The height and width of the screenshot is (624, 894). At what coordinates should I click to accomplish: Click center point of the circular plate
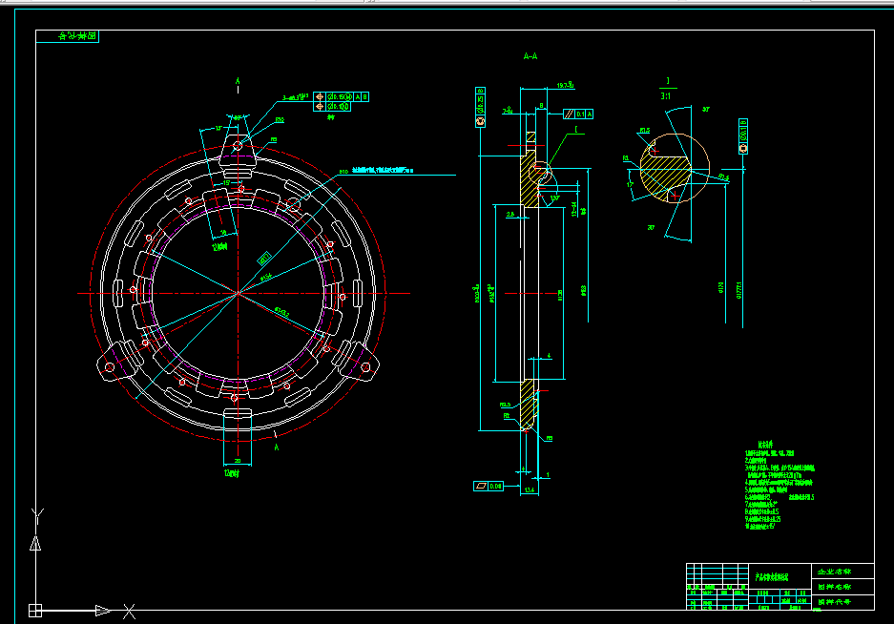(x=239, y=293)
